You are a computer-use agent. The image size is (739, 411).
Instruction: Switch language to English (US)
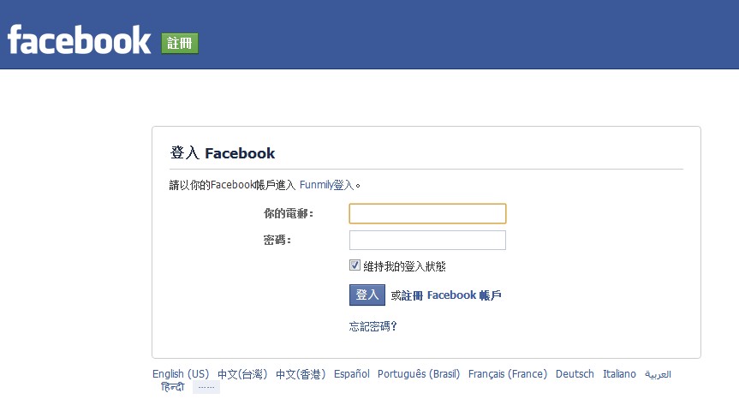[181, 374]
